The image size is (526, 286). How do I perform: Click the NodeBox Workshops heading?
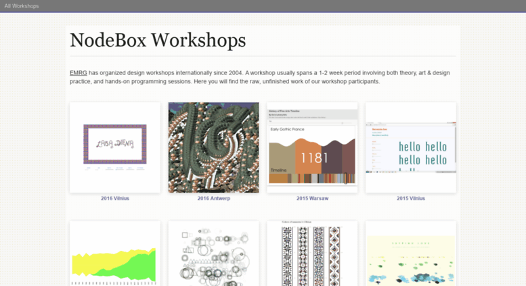[158, 40]
